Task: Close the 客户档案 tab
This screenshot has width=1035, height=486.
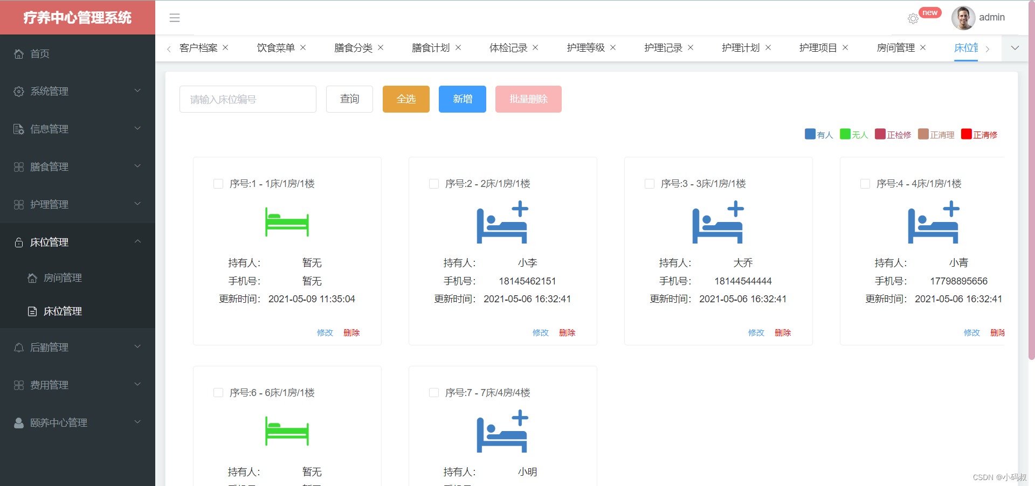Action: (x=225, y=47)
